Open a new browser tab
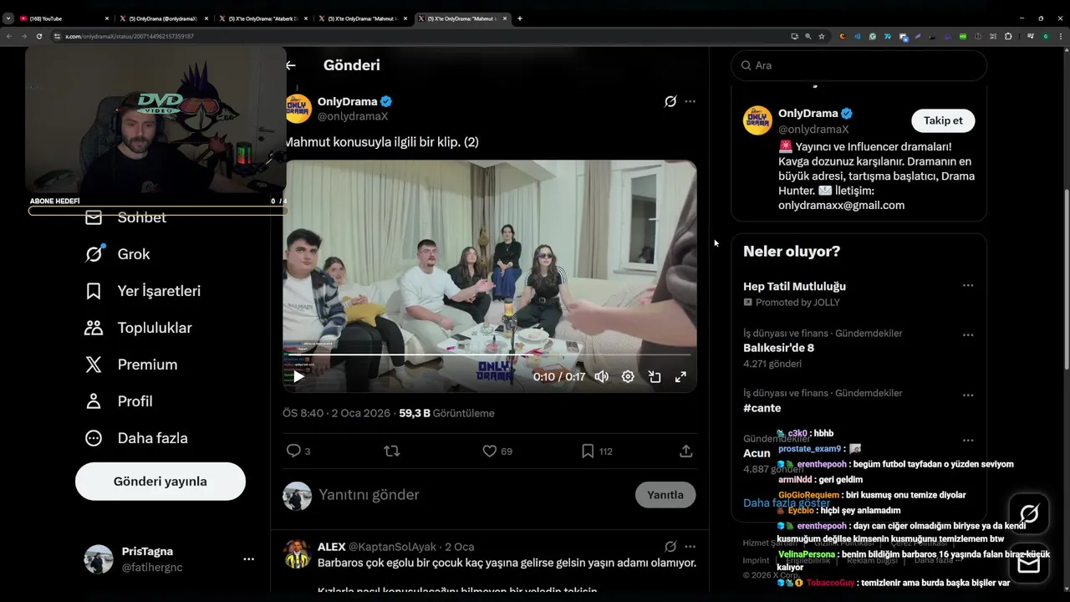Viewport: 1070px width, 602px height. pos(519,18)
